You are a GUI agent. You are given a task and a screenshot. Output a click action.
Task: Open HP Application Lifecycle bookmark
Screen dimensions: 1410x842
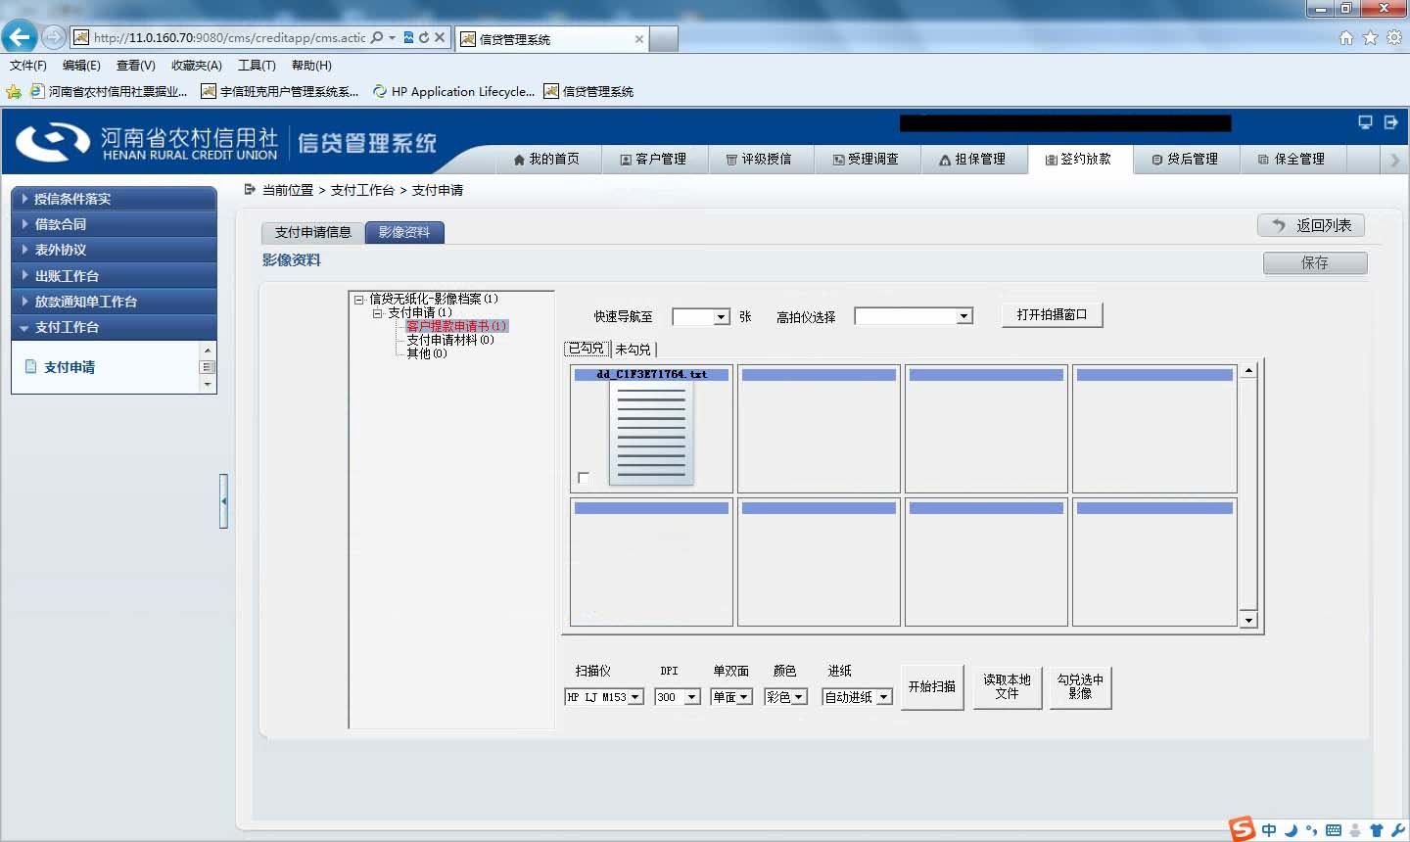453,92
